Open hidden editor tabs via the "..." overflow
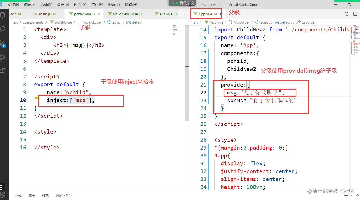 click(182, 14)
